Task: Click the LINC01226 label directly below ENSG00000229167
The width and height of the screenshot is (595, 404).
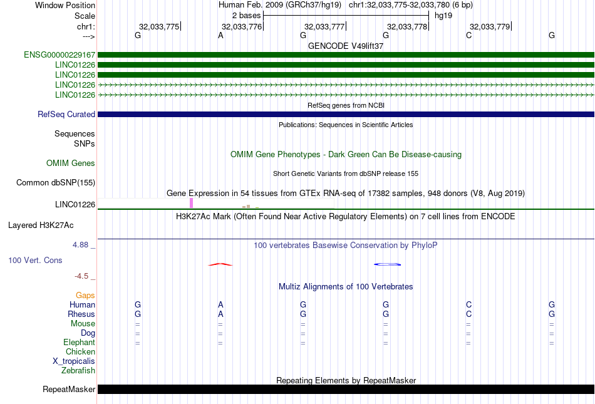Action: point(75,65)
